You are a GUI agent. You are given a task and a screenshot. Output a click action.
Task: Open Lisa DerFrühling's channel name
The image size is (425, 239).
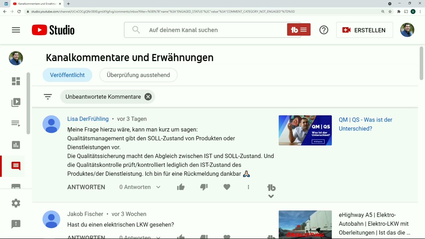pos(88,119)
